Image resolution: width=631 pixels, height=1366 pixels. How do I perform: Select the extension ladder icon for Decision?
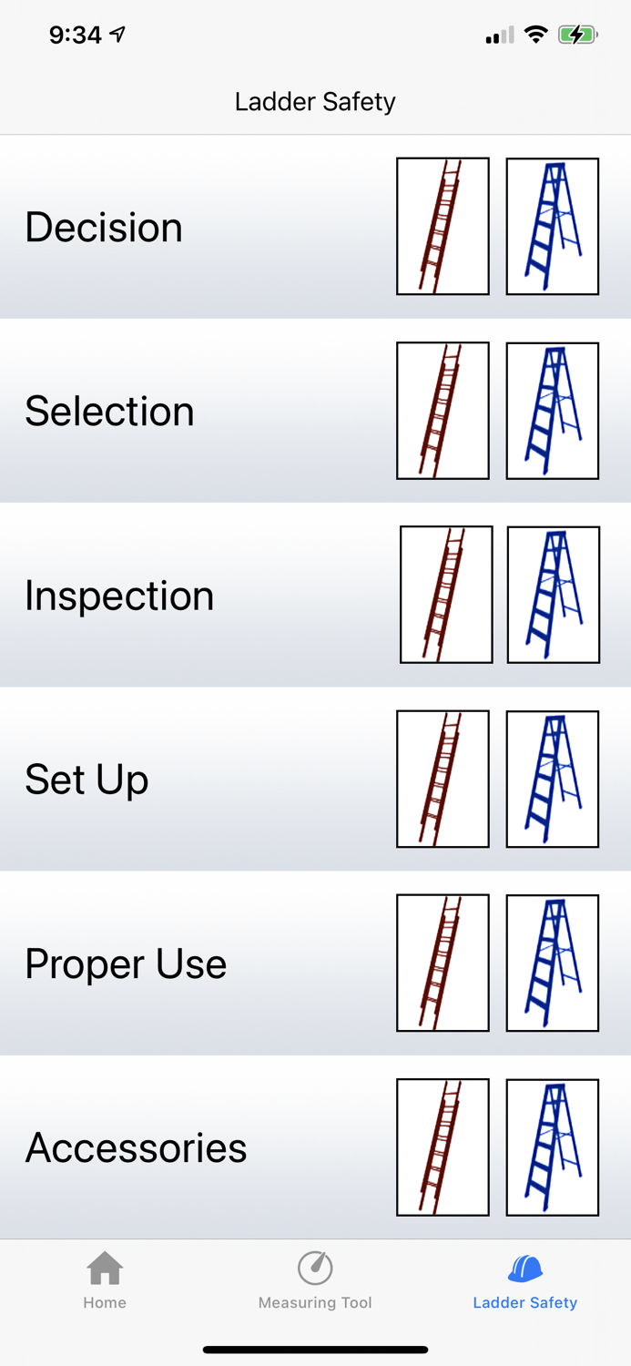pyautogui.click(x=443, y=226)
